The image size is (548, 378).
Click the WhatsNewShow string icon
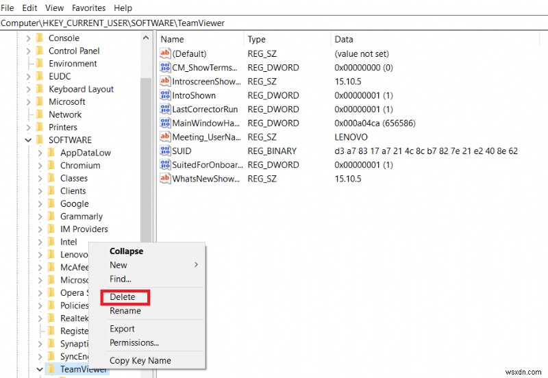165,179
